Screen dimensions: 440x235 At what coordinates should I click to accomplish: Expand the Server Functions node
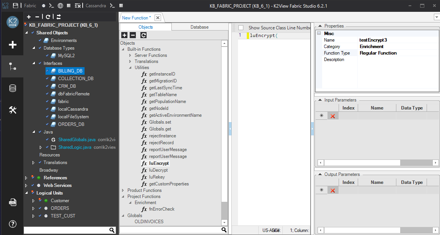coord(130,55)
